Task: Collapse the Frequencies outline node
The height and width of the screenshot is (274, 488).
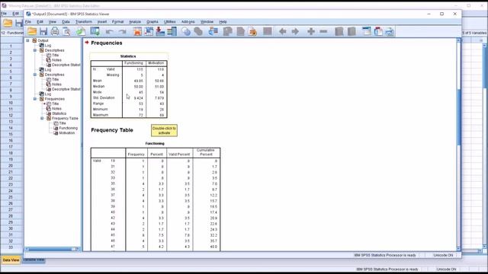Action: click(x=35, y=99)
